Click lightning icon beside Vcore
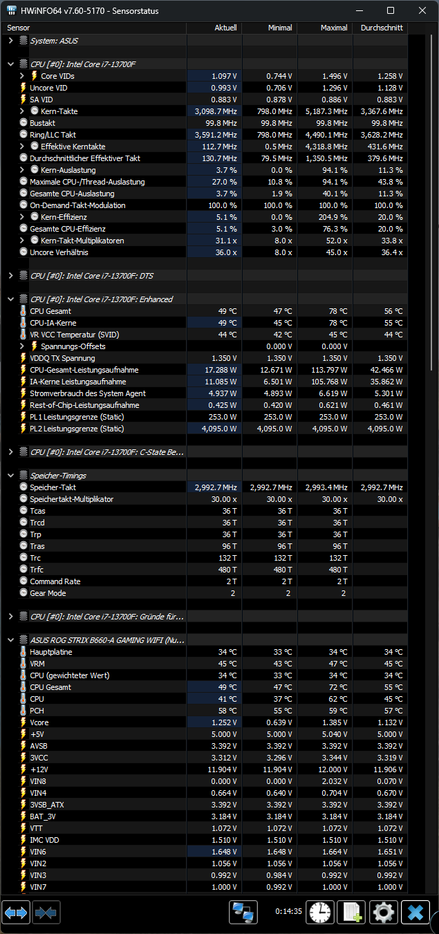Image resolution: width=439 pixels, height=934 pixels. pos(24,722)
